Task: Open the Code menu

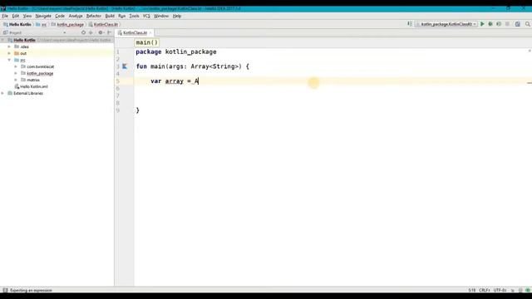Action: (x=60, y=16)
